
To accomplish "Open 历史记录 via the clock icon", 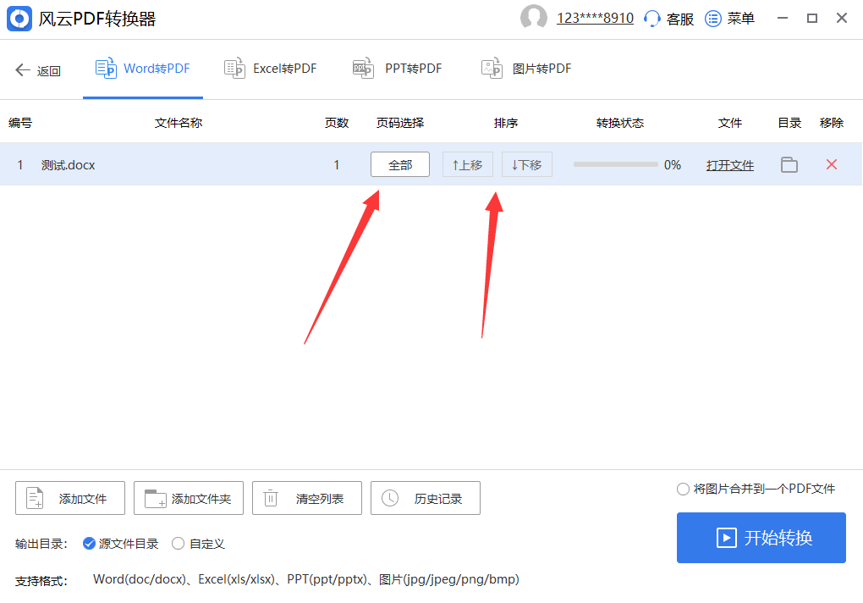I will [389, 498].
